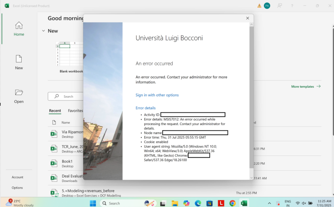Open Microsoft Store from taskbar
Screen dimensions: 334x207
tap(209, 203)
